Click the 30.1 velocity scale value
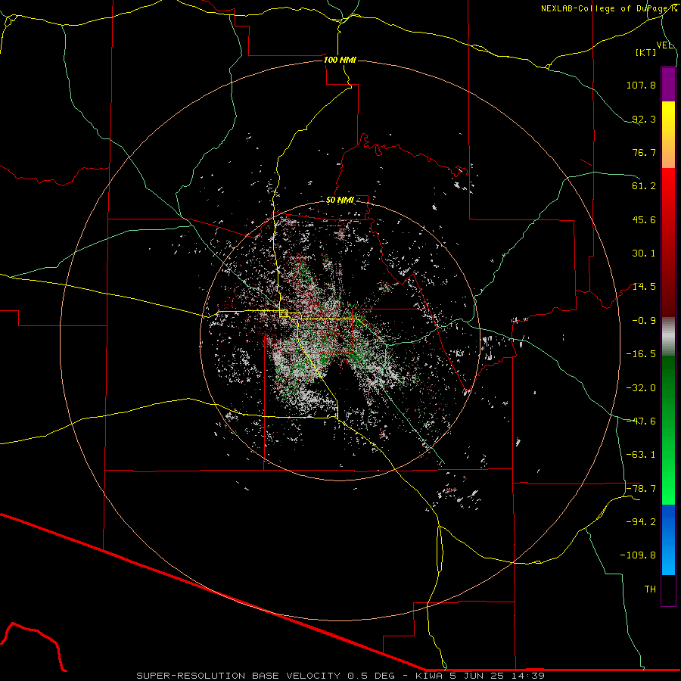The width and height of the screenshot is (681, 681). coord(644,253)
